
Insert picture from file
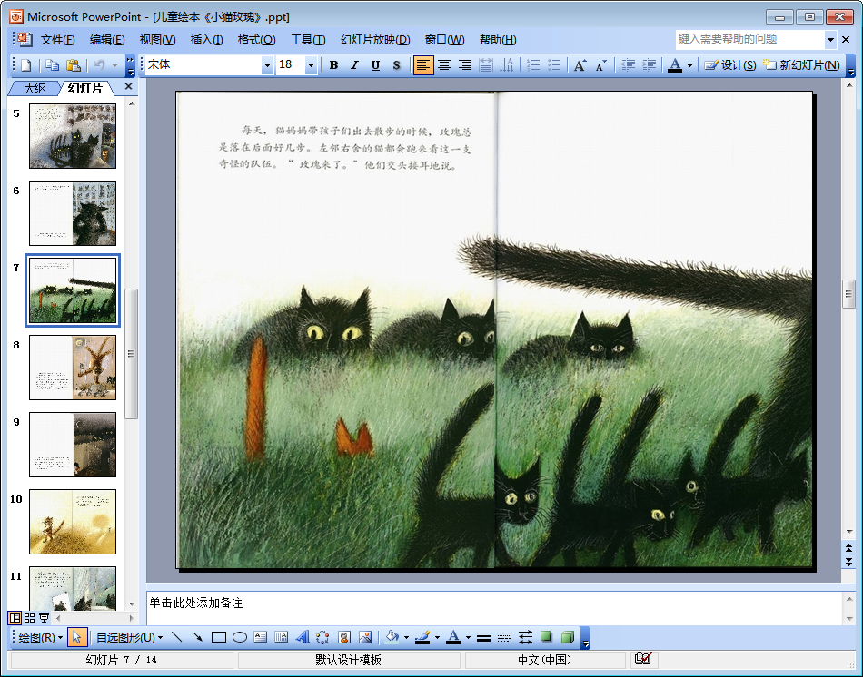click(365, 637)
